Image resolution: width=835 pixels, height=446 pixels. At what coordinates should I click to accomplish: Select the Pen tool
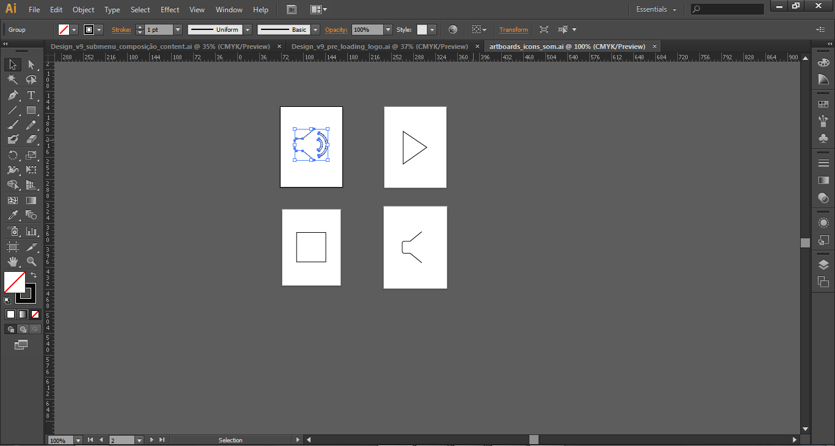[13, 95]
